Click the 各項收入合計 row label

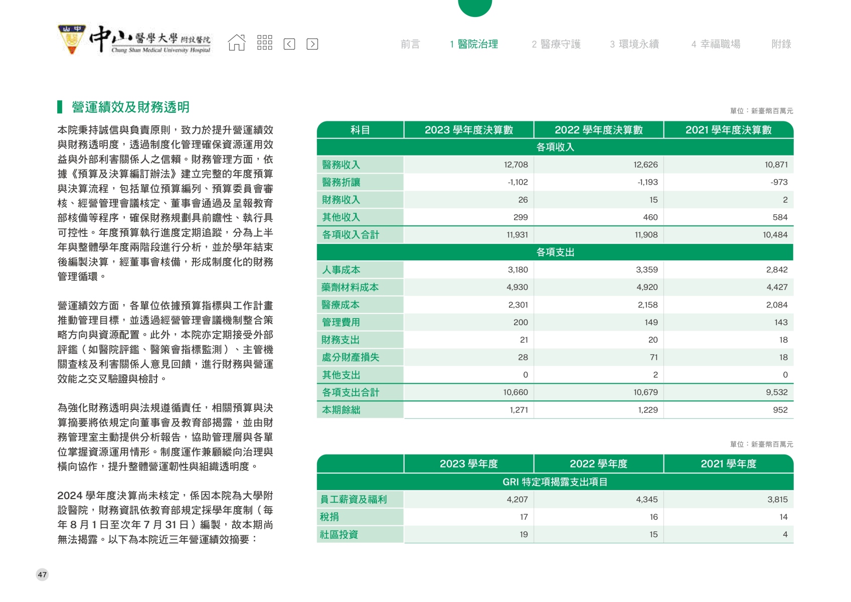(x=351, y=235)
